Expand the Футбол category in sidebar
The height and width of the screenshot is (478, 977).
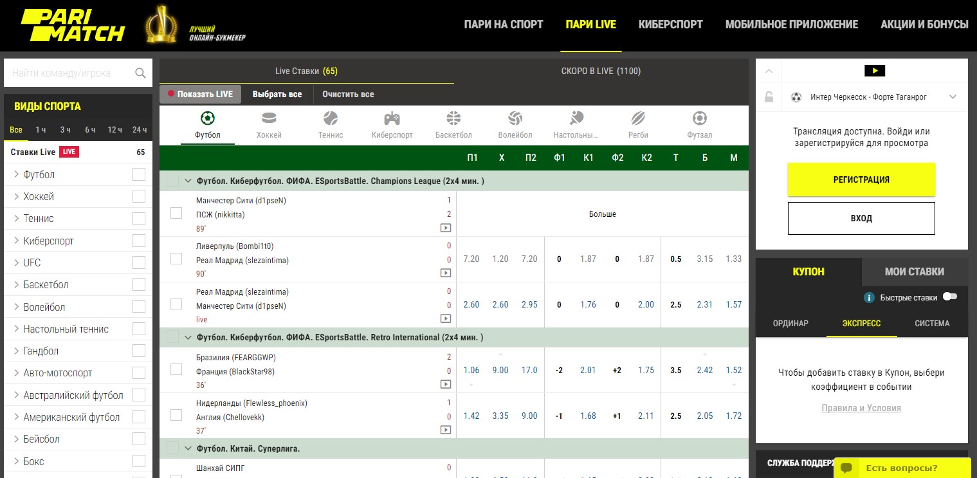(16, 174)
